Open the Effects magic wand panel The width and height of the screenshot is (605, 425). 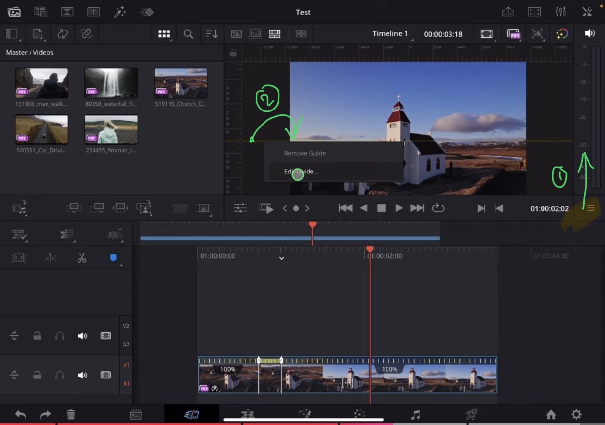pos(120,12)
